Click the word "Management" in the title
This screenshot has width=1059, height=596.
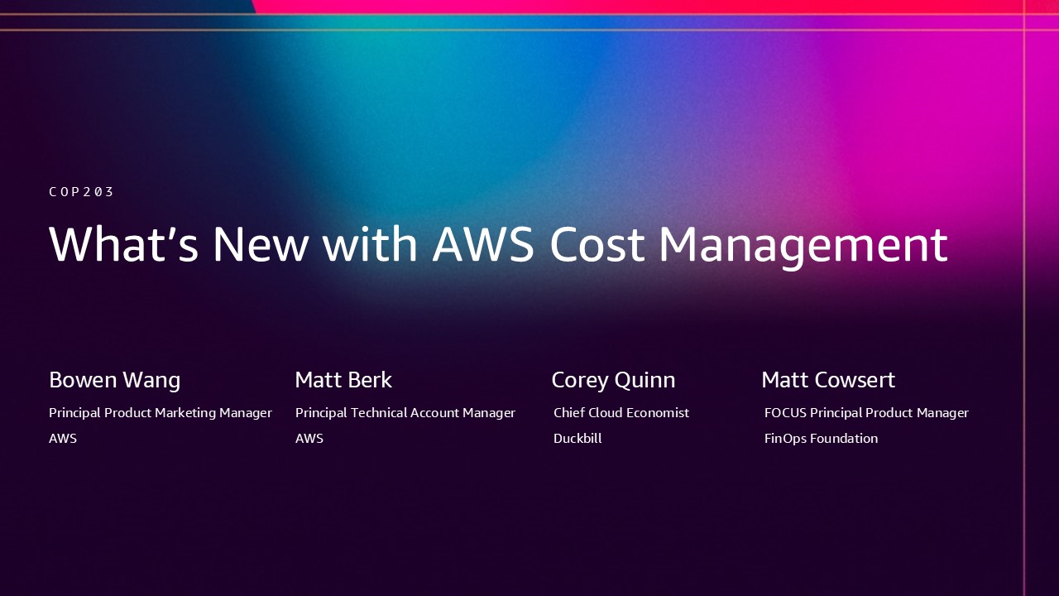803,245
